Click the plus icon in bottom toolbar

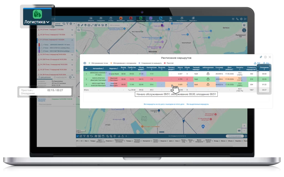click(126, 136)
